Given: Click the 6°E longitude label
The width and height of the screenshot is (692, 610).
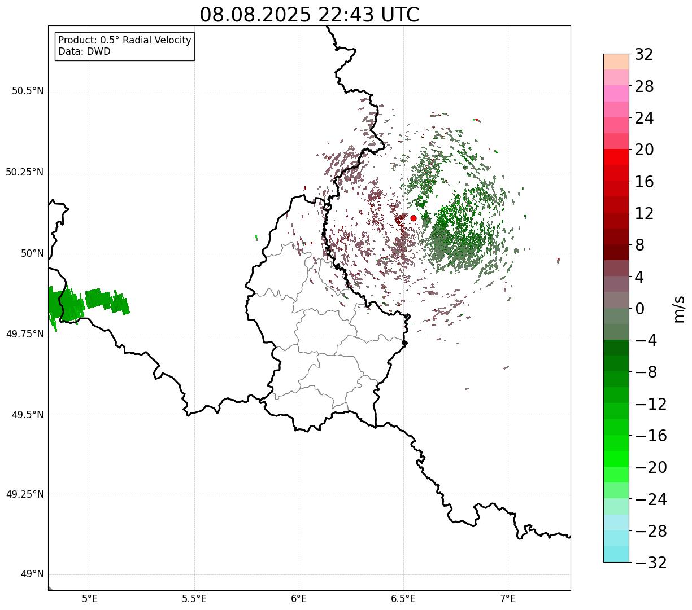Looking at the screenshot, I should [x=299, y=599].
